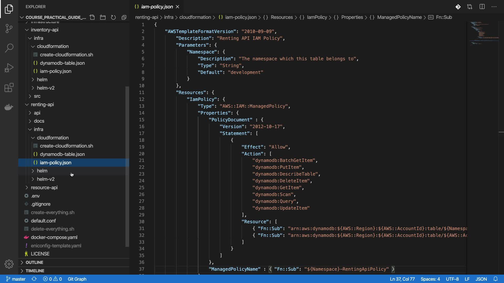
Task: Change the JSON language mode in status bar
Action: coord(481,279)
